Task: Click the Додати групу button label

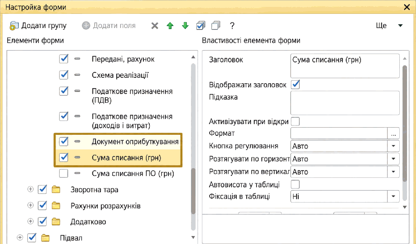Action: click(x=44, y=26)
